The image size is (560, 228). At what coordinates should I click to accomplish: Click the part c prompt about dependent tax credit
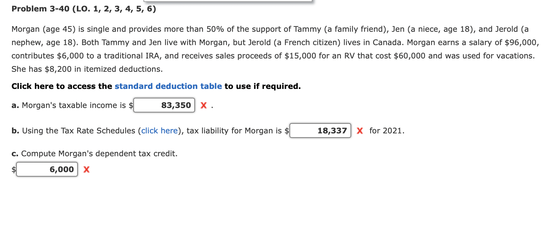(94, 153)
